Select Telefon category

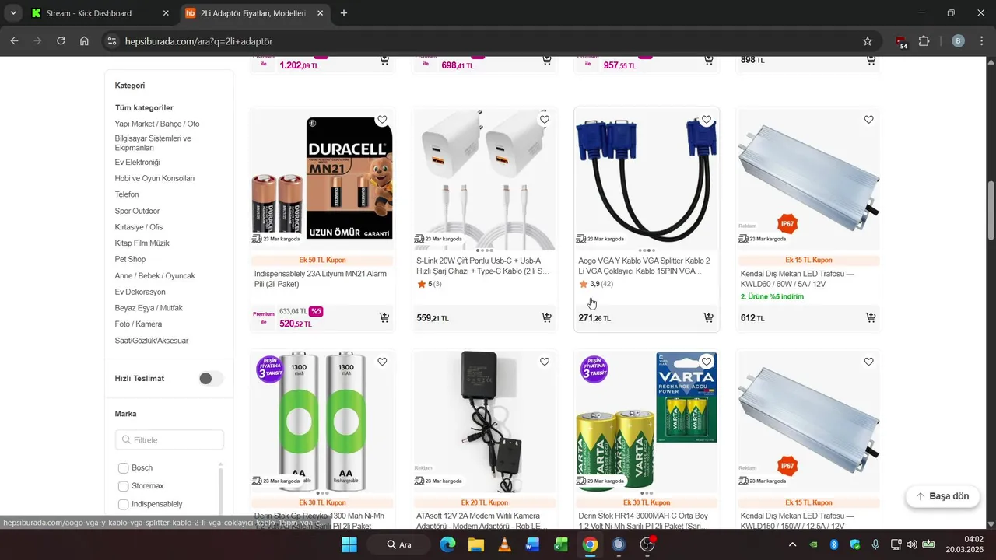(127, 194)
